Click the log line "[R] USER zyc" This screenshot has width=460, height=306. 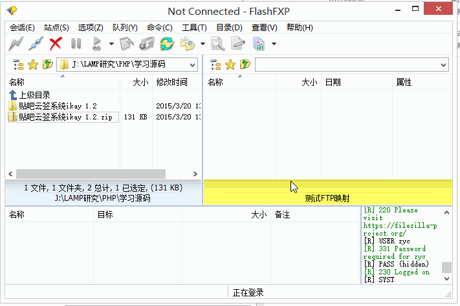click(x=387, y=241)
